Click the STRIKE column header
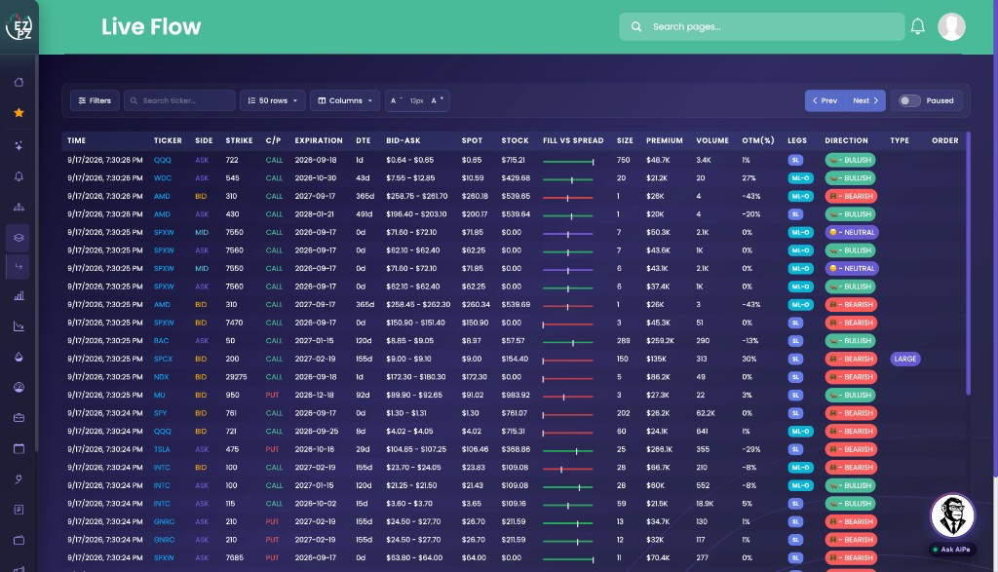This screenshot has height=572, width=998. tap(240, 140)
